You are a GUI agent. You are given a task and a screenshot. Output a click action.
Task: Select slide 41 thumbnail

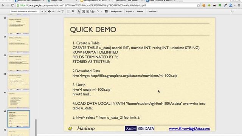tap(19, 100)
